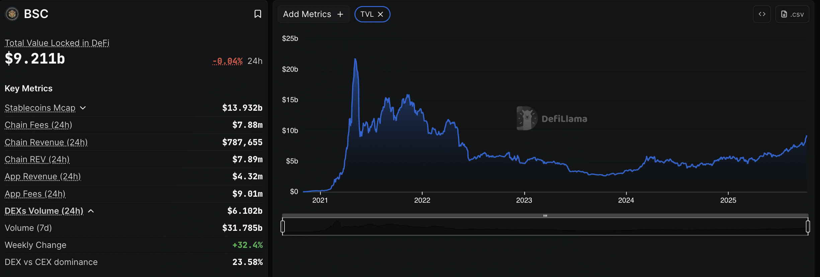Open the Chain Revenue (24h) link
Viewport: 820px width, 277px height.
coord(46,142)
